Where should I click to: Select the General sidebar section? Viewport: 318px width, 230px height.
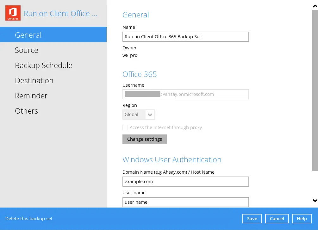click(x=28, y=35)
